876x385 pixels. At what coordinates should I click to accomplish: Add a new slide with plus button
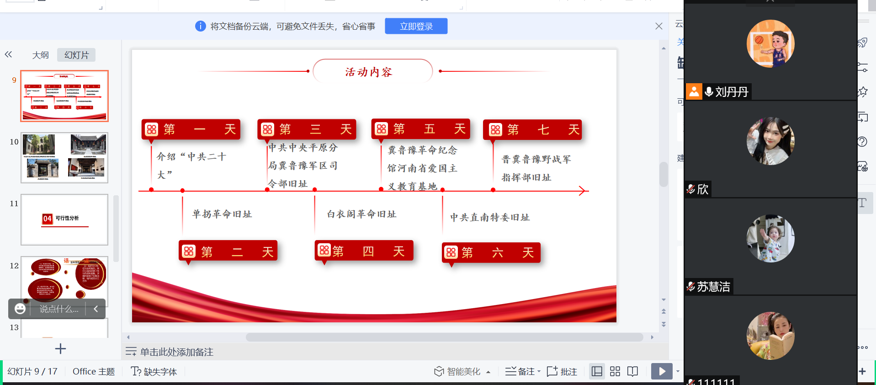[60, 349]
